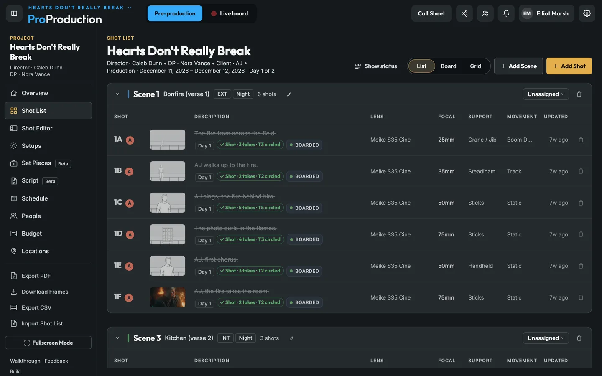Screen dimensions: 602x376
Task: Open the shot 1F fire thumbnail
Action: tap(168, 297)
